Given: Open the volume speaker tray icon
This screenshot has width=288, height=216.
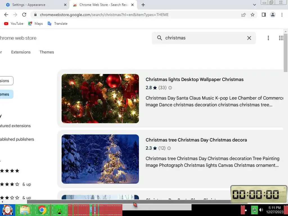Looking at the screenshot, I should (261, 210).
